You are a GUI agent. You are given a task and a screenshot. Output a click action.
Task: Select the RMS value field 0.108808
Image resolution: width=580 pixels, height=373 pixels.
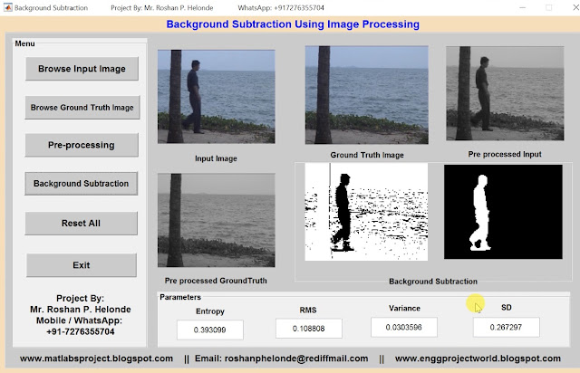pos(309,329)
